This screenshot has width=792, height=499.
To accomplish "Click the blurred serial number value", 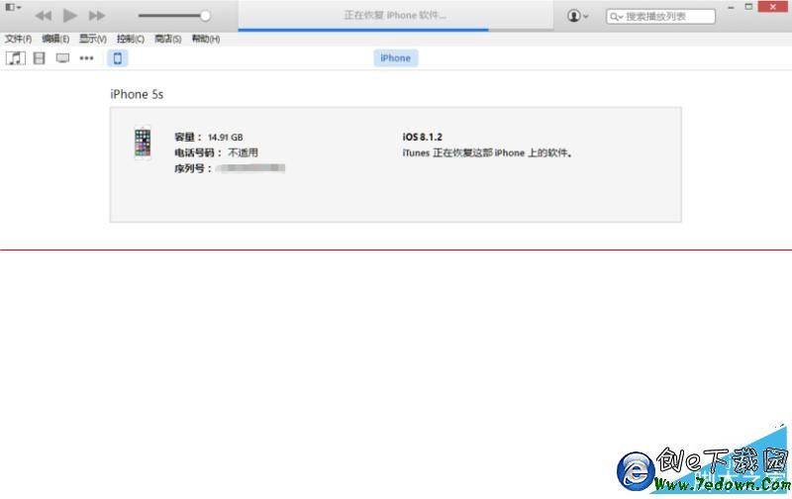I will point(250,168).
